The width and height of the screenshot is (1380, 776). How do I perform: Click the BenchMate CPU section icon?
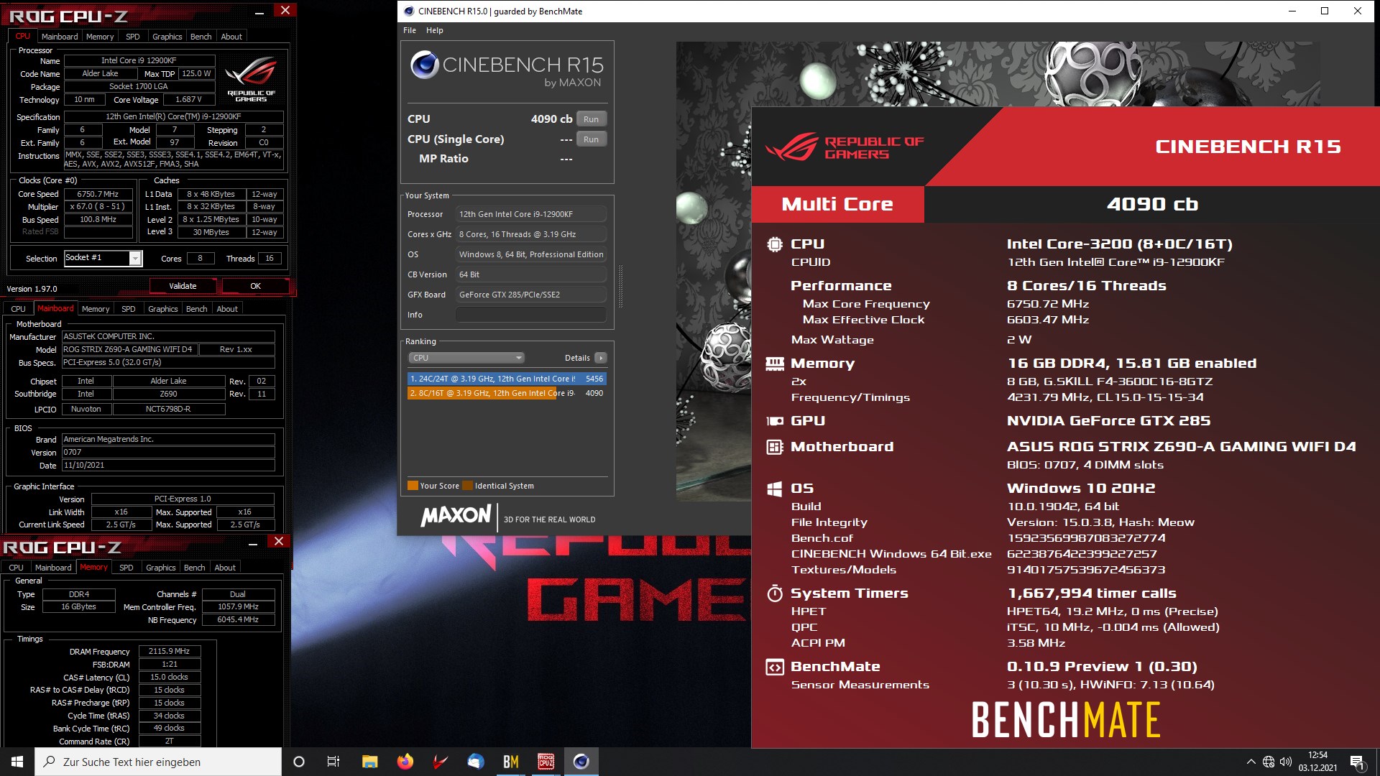pyautogui.click(x=774, y=244)
